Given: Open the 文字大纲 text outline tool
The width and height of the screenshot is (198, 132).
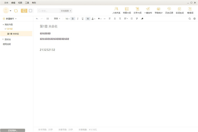Looking at the screenshot, I should point(137,10).
